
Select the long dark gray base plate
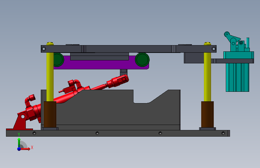(118, 133)
